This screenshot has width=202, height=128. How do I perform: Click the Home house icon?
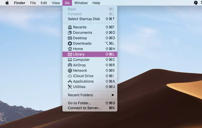[70, 49]
